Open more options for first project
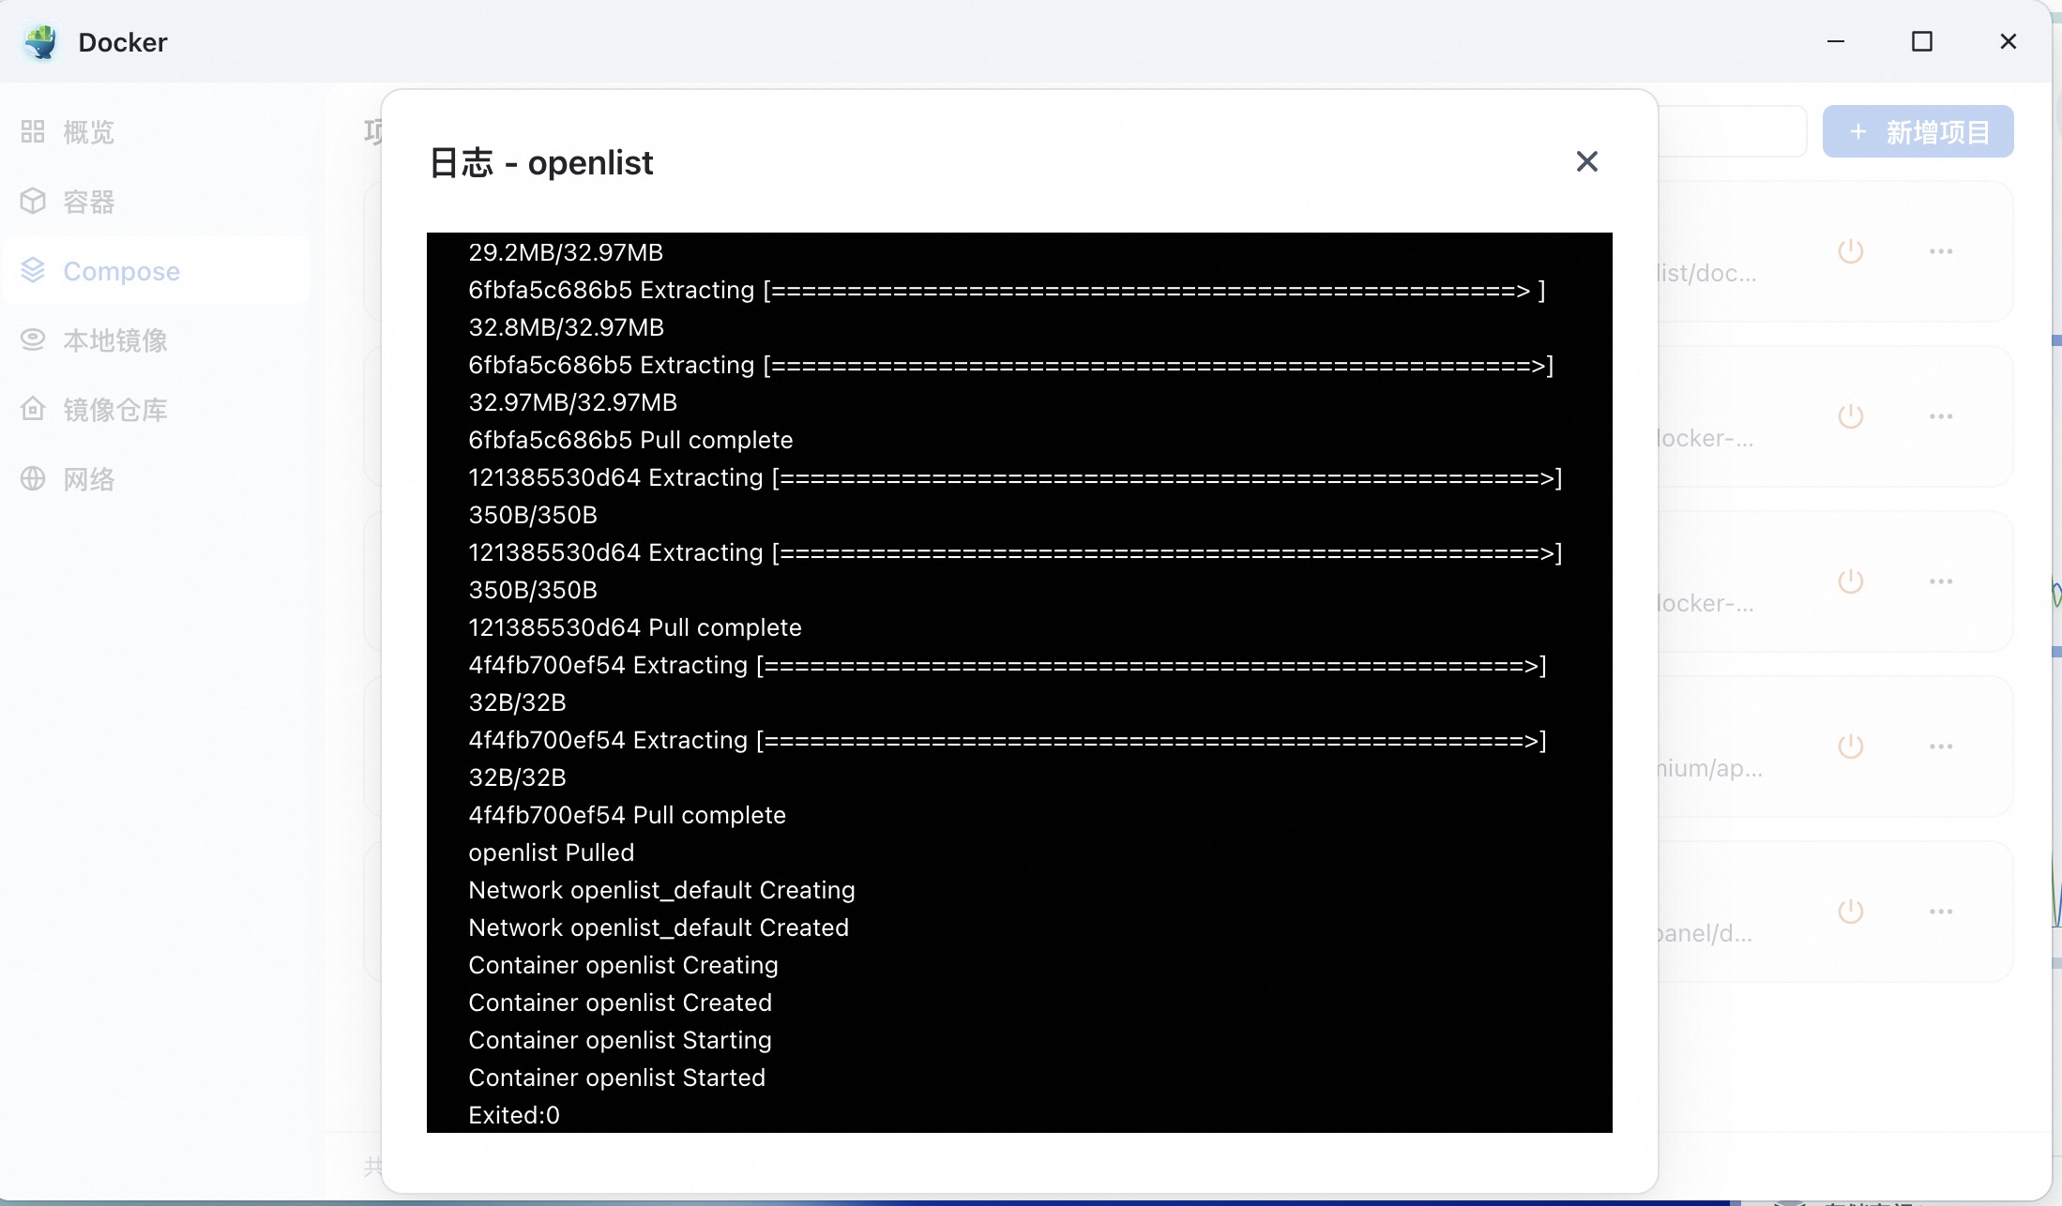Viewport: 2062px width, 1206px height. 1941,251
